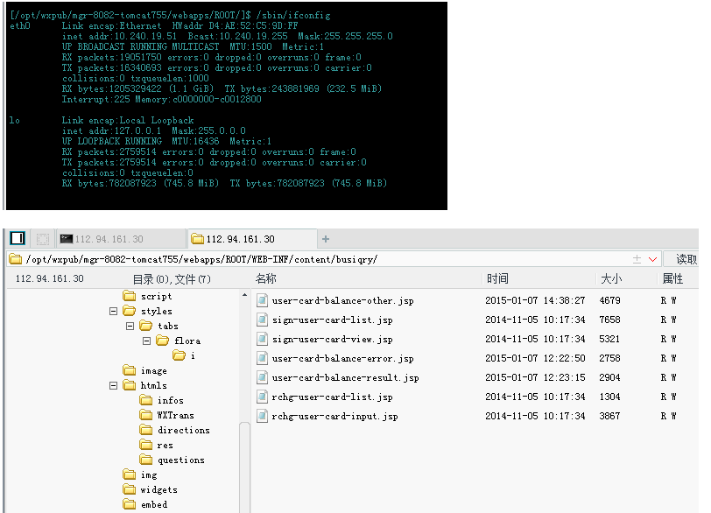Click the bookmark path plus-minus icon
The image size is (711, 513).
pos(637,259)
